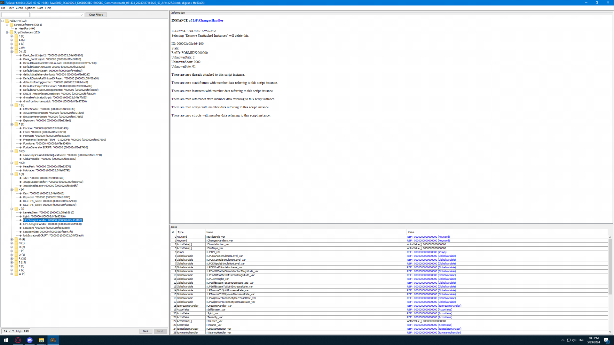Expand the S (13) tree node
This screenshot has width=614, height=345.
(x=12, y=262)
